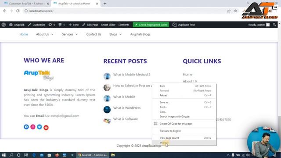Open Microsoft Edge from taskbar
Viewport: 281px width, 158px height.
34,155
